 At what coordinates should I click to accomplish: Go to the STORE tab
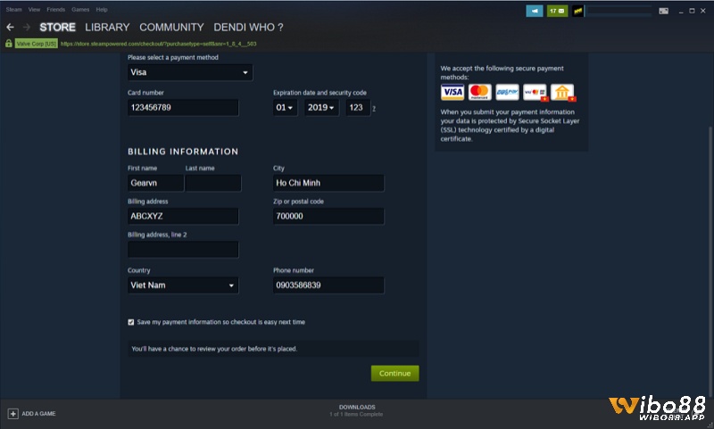pos(57,28)
